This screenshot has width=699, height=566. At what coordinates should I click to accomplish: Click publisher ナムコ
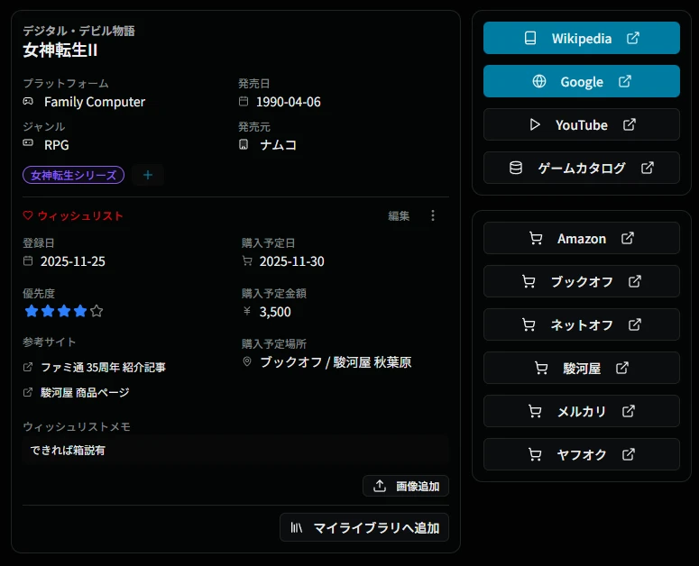[279, 145]
